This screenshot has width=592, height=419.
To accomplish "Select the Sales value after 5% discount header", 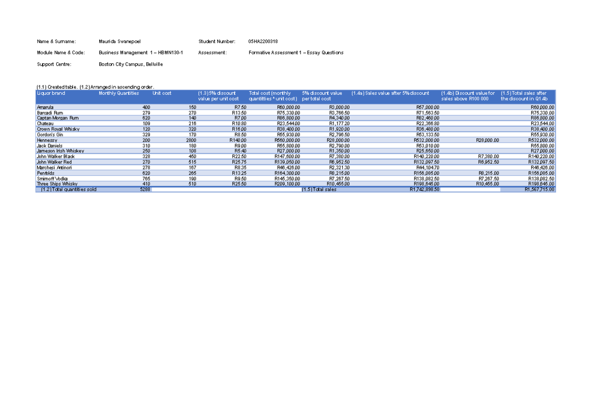I will tap(390, 93).
